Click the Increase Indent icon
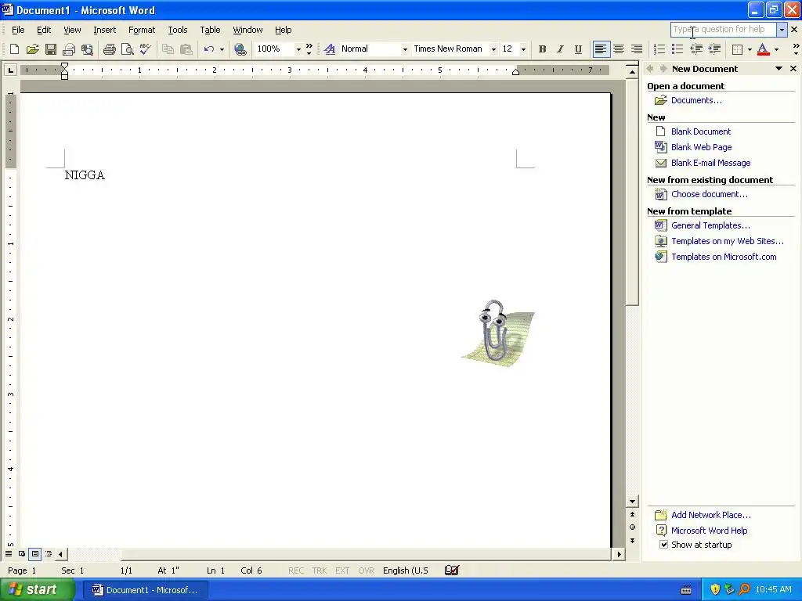Viewport: 802px width, 601px height. click(x=714, y=49)
